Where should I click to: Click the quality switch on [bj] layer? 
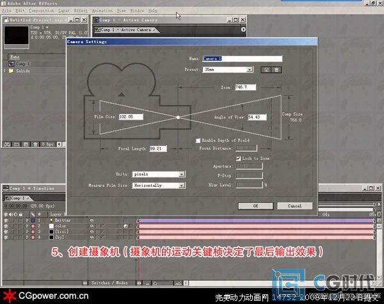(104, 237)
